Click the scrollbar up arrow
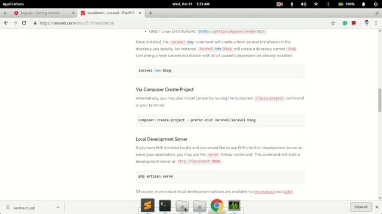The image size is (382, 214). 380,31
